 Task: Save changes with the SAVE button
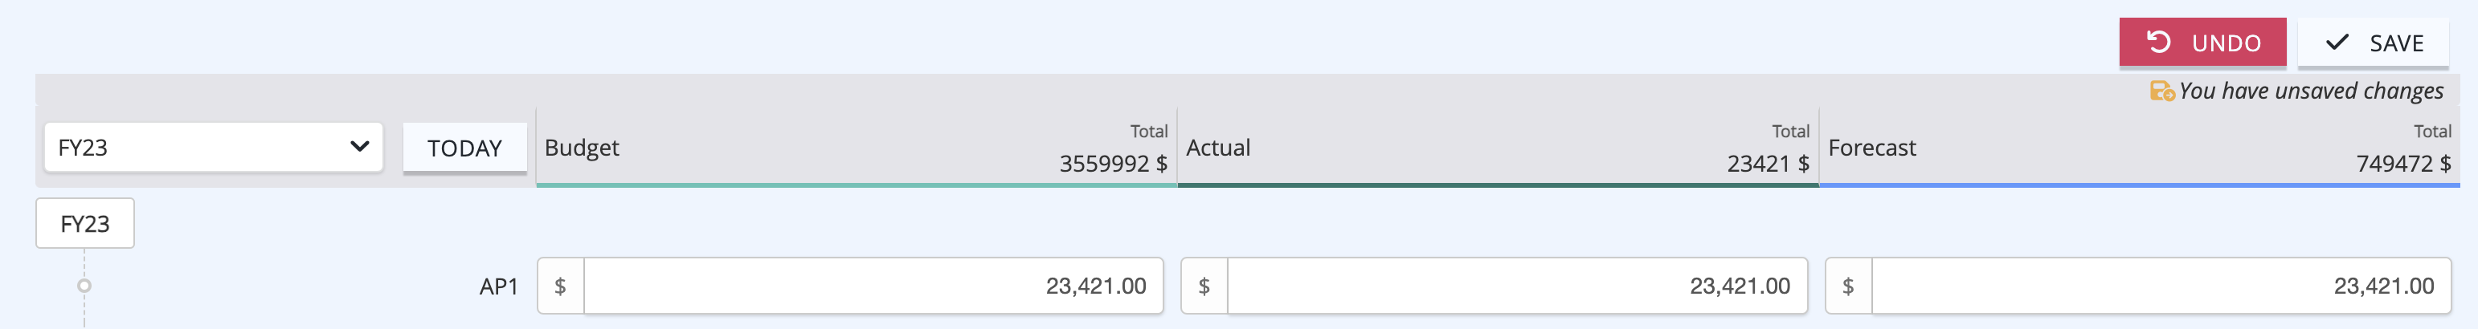[x=2372, y=43]
